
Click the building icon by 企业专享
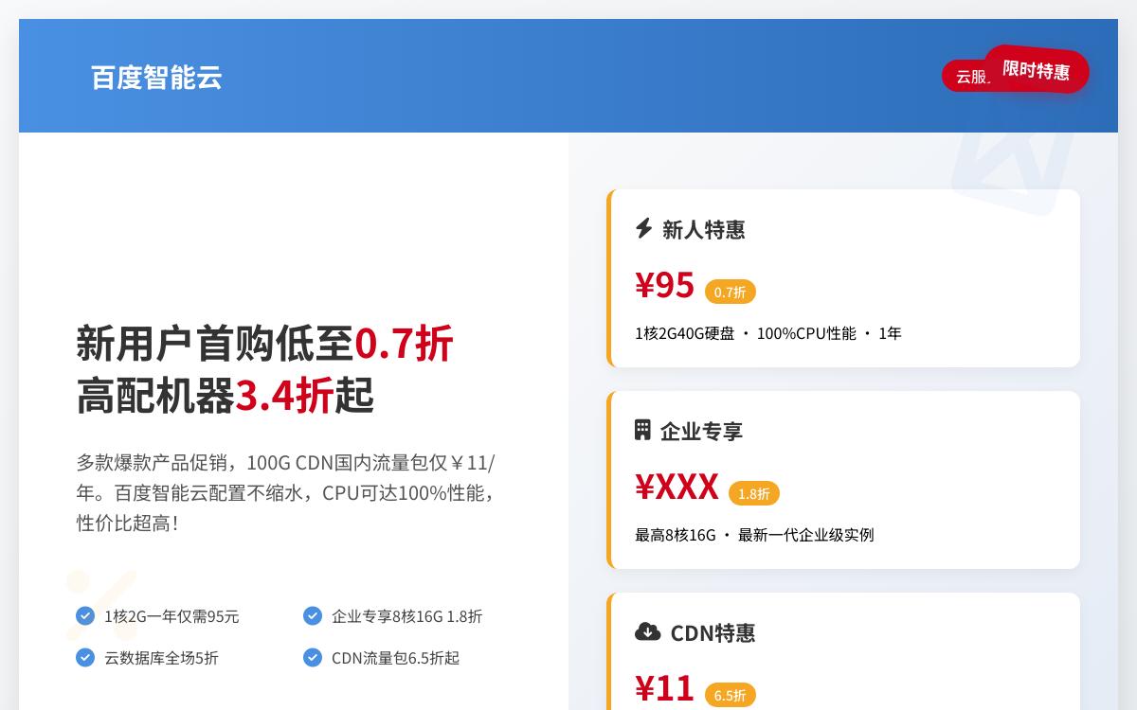tap(642, 430)
